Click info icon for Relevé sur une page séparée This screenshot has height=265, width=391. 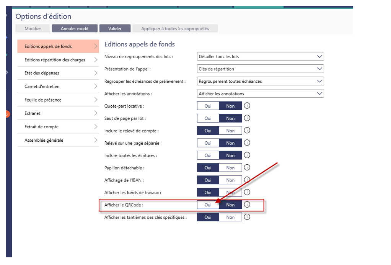pyautogui.click(x=247, y=143)
